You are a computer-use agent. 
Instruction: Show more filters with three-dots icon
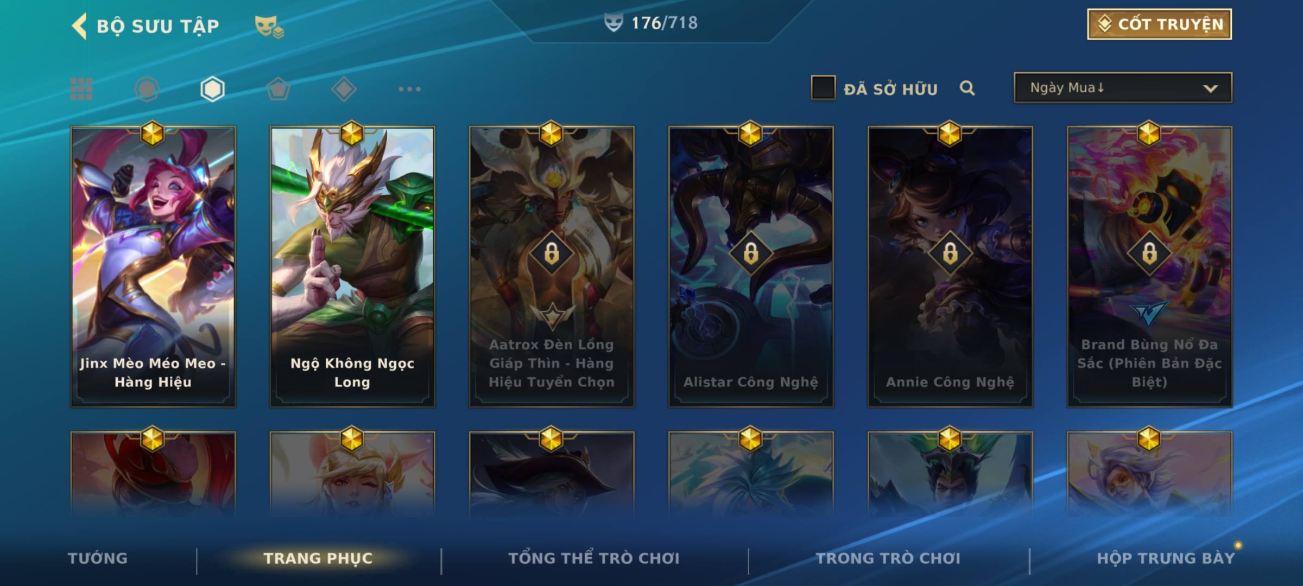pos(409,89)
